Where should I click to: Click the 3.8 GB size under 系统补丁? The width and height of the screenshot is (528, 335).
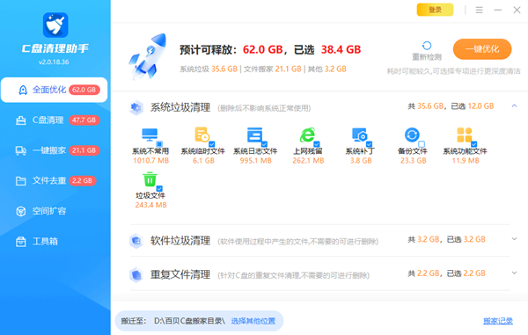coord(361,161)
